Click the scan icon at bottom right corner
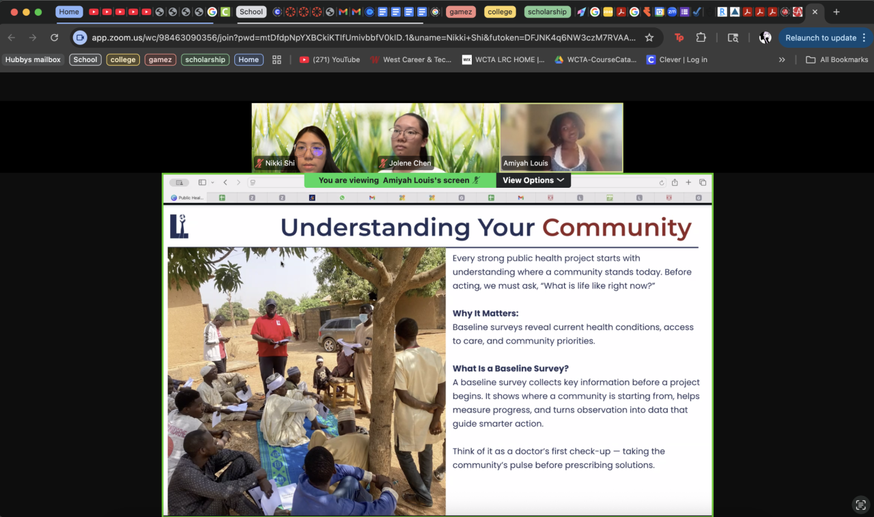The height and width of the screenshot is (517, 874). pyautogui.click(x=860, y=505)
